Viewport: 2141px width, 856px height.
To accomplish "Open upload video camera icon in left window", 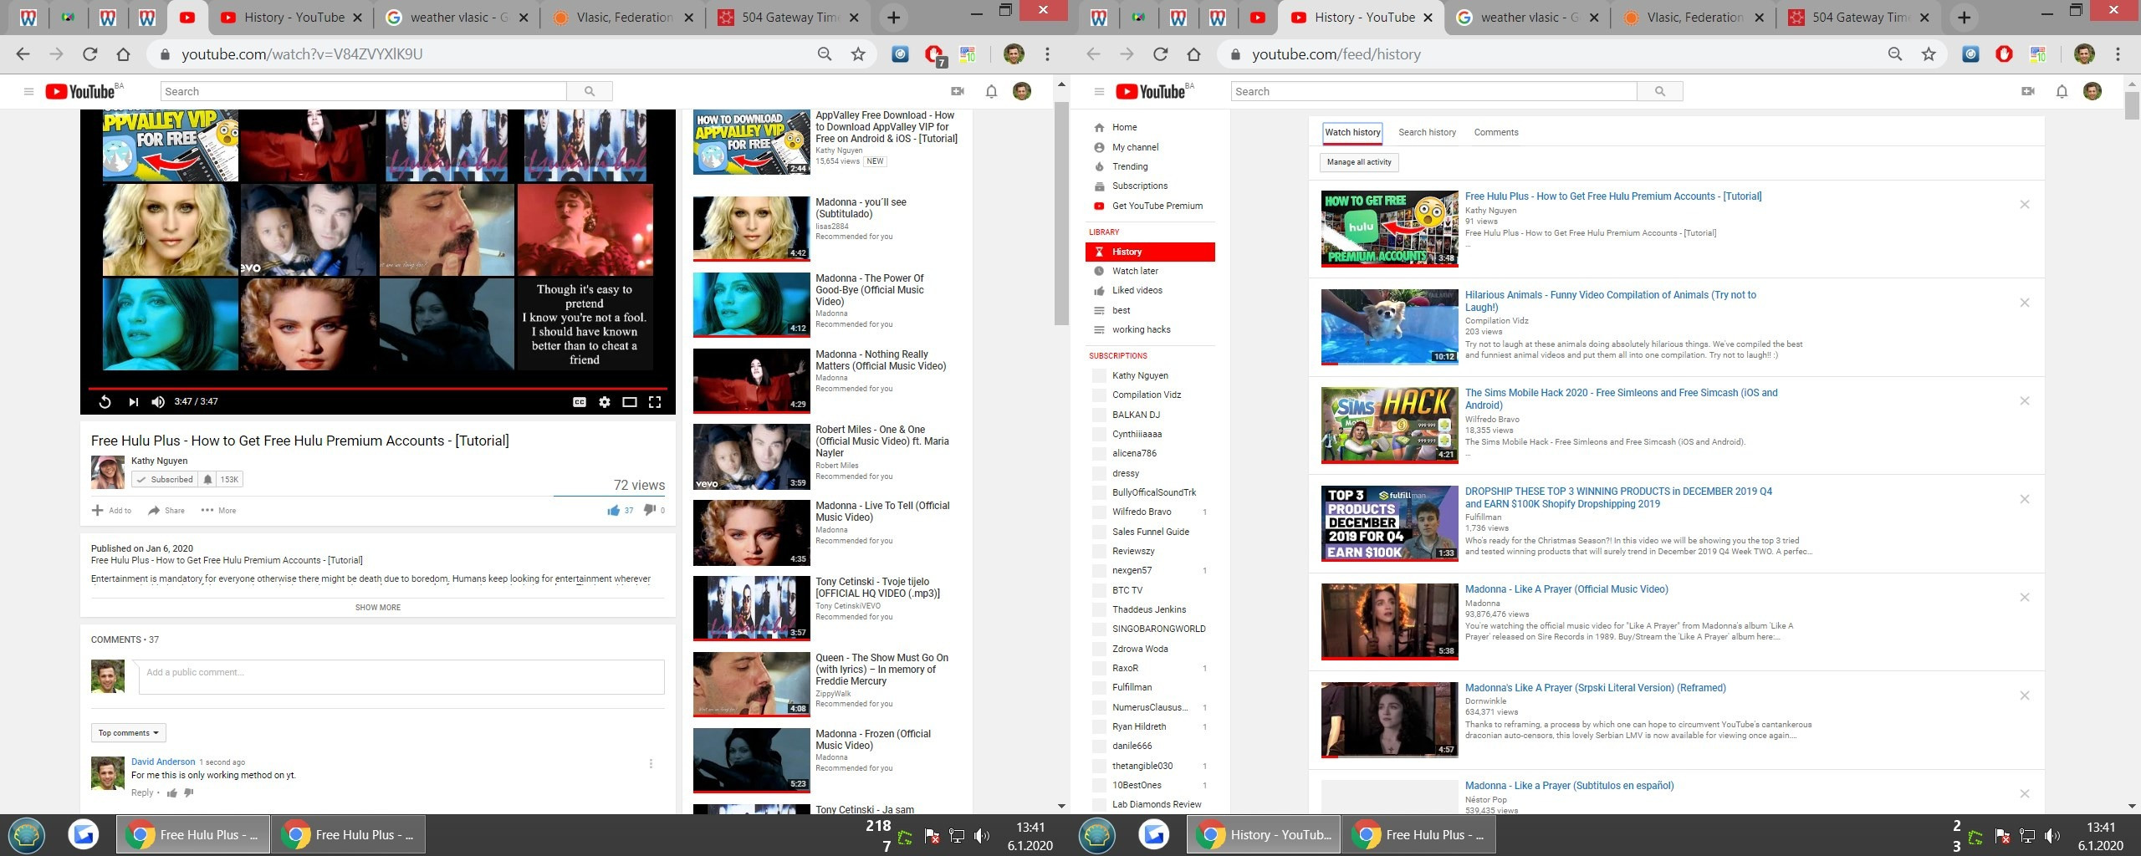I will [x=958, y=91].
